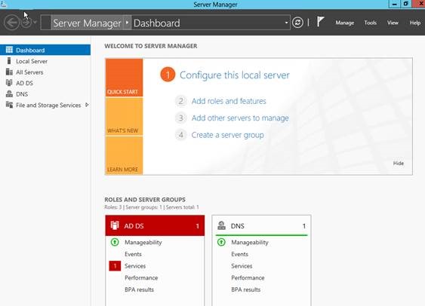Open the View menu
Screen dimensions: 425x306
point(393,23)
